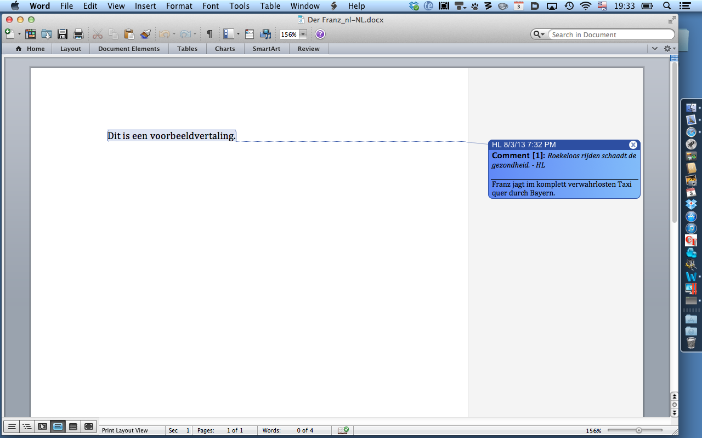The height and width of the screenshot is (438, 702).
Task: Click the Words count in status bar
Action: pyautogui.click(x=288, y=430)
